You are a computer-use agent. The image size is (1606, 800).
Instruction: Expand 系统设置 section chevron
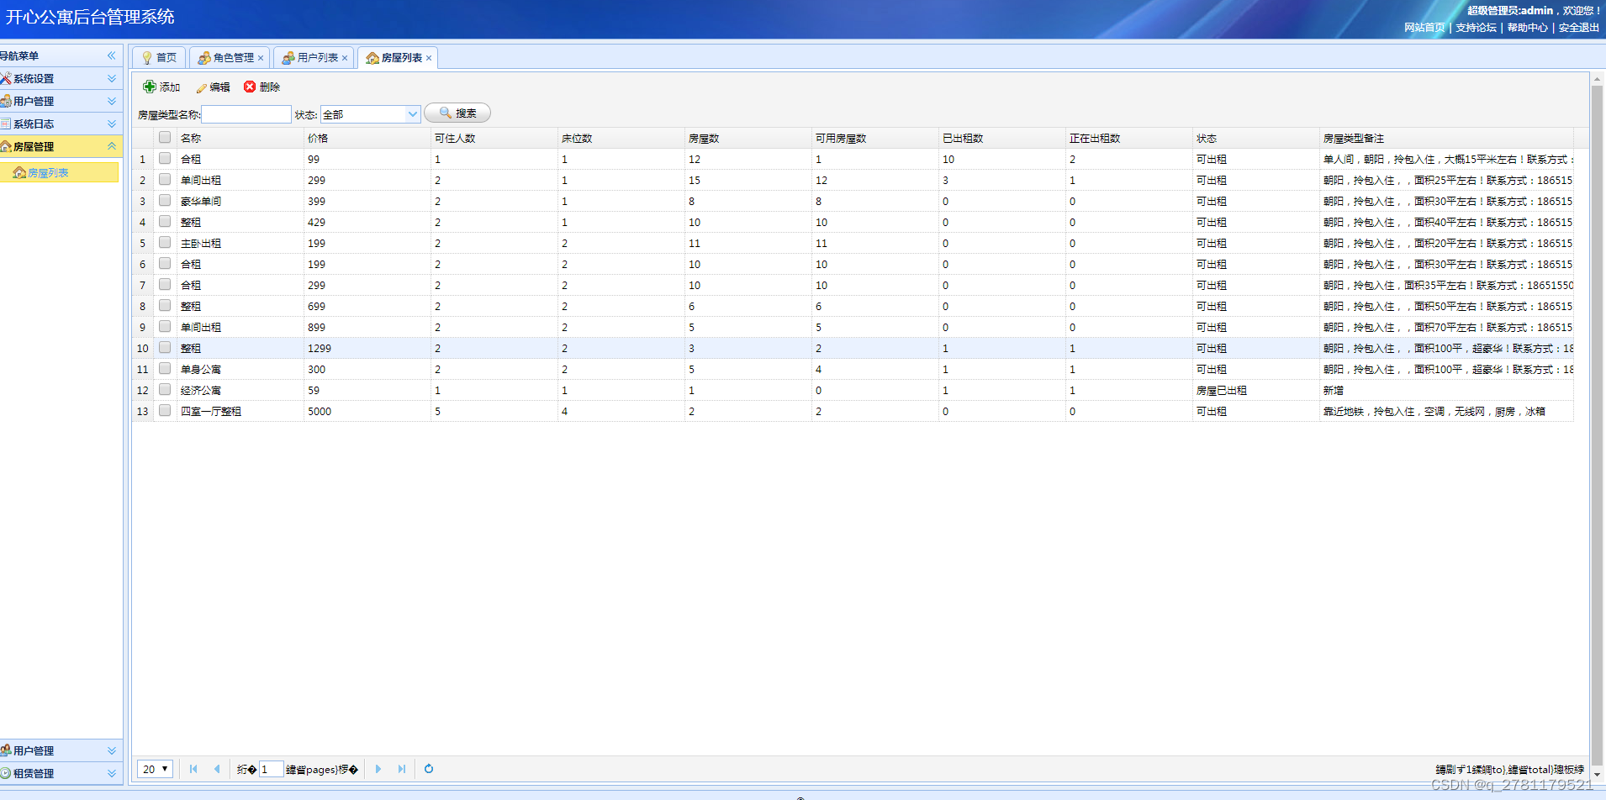112,78
